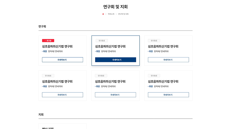Click 자세히보기 in first row's third card
The image size is (231, 129).
[168, 60]
